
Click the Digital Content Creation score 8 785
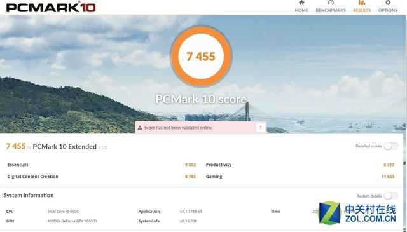190,177
